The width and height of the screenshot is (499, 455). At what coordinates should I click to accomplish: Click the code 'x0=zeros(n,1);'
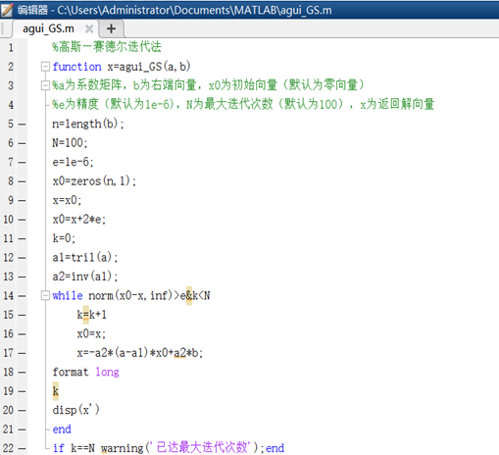(94, 181)
